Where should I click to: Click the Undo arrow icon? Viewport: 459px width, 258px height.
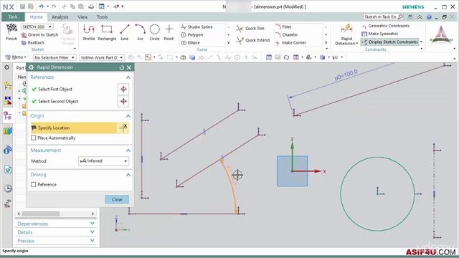(x=41, y=6)
